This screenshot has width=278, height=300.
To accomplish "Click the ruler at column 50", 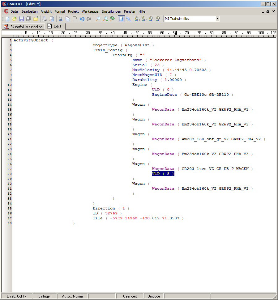I will [x=137, y=32].
